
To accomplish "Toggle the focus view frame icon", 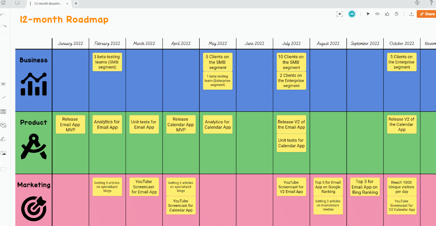I will click(x=339, y=14).
